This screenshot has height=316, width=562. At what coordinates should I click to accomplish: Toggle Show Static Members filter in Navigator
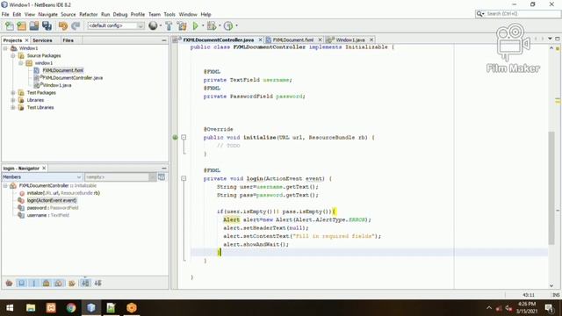click(x=34, y=283)
